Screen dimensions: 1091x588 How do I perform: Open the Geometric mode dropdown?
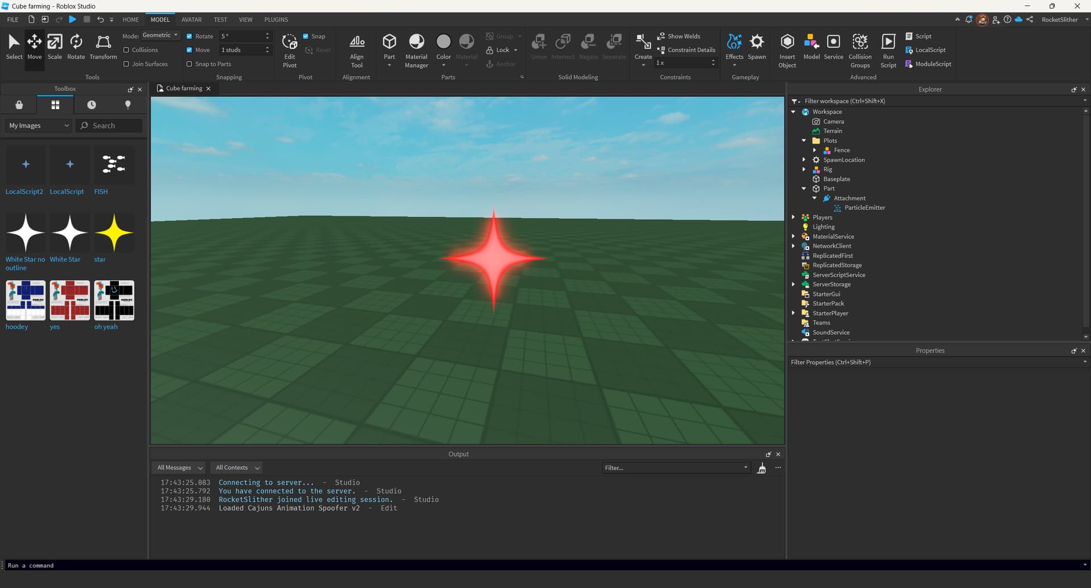coord(160,35)
